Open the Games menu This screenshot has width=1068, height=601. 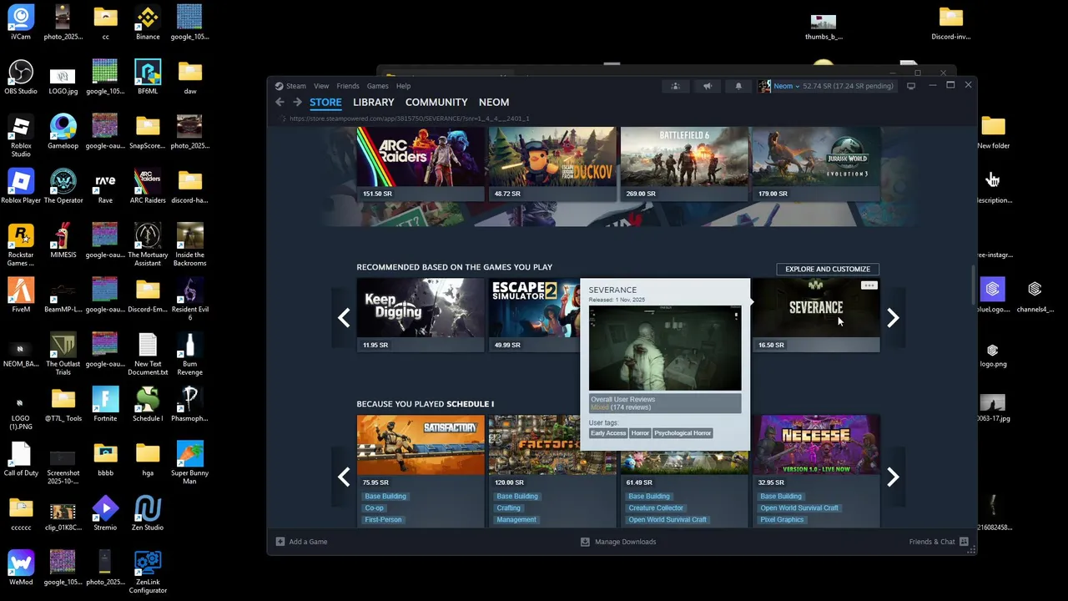[x=378, y=86]
